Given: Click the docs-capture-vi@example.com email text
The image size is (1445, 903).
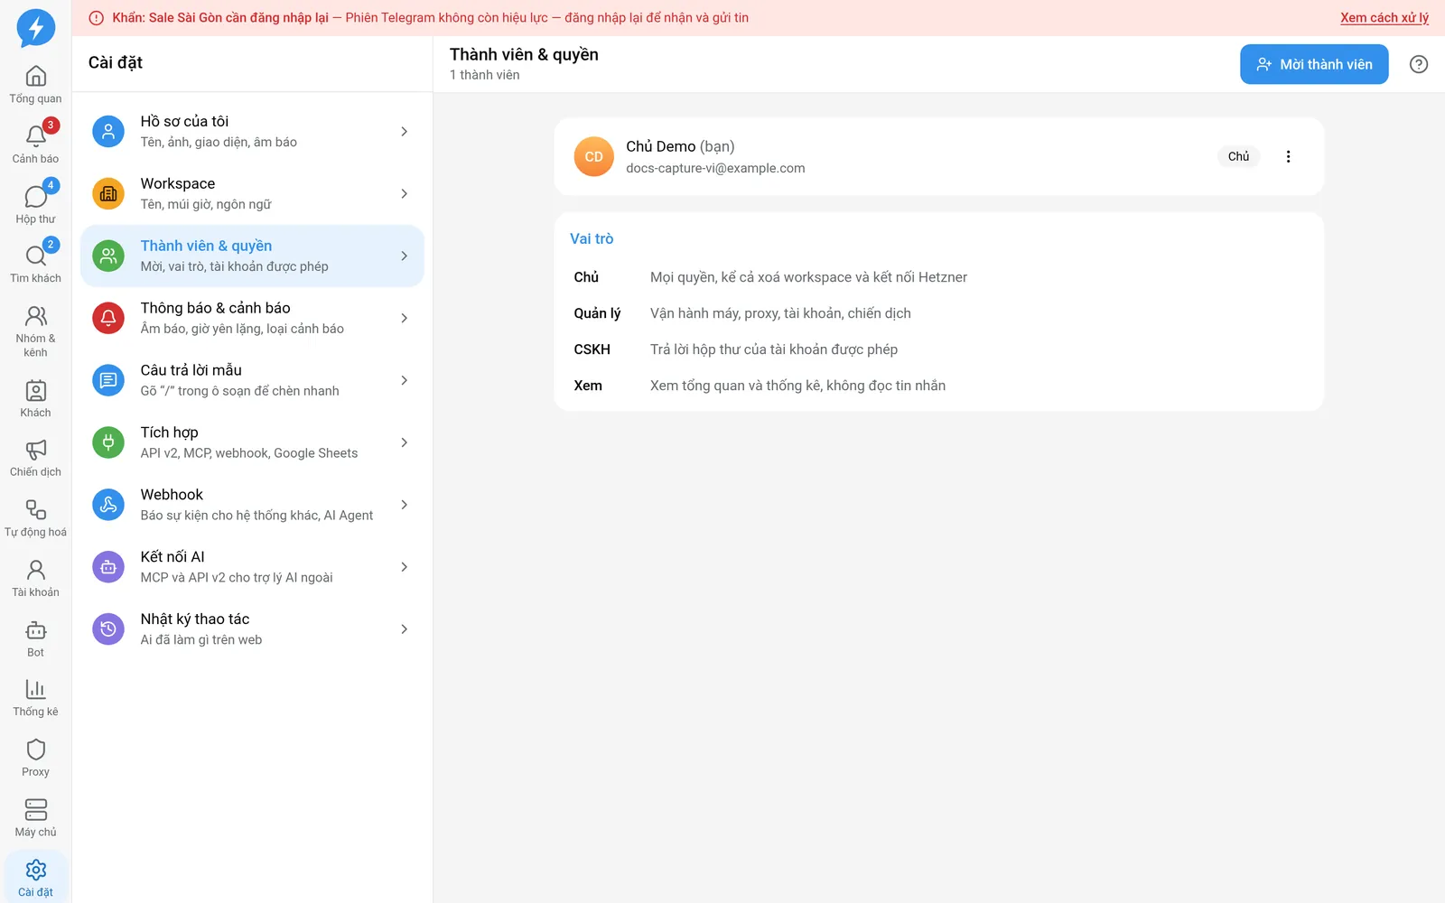Looking at the screenshot, I should coord(715,168).
